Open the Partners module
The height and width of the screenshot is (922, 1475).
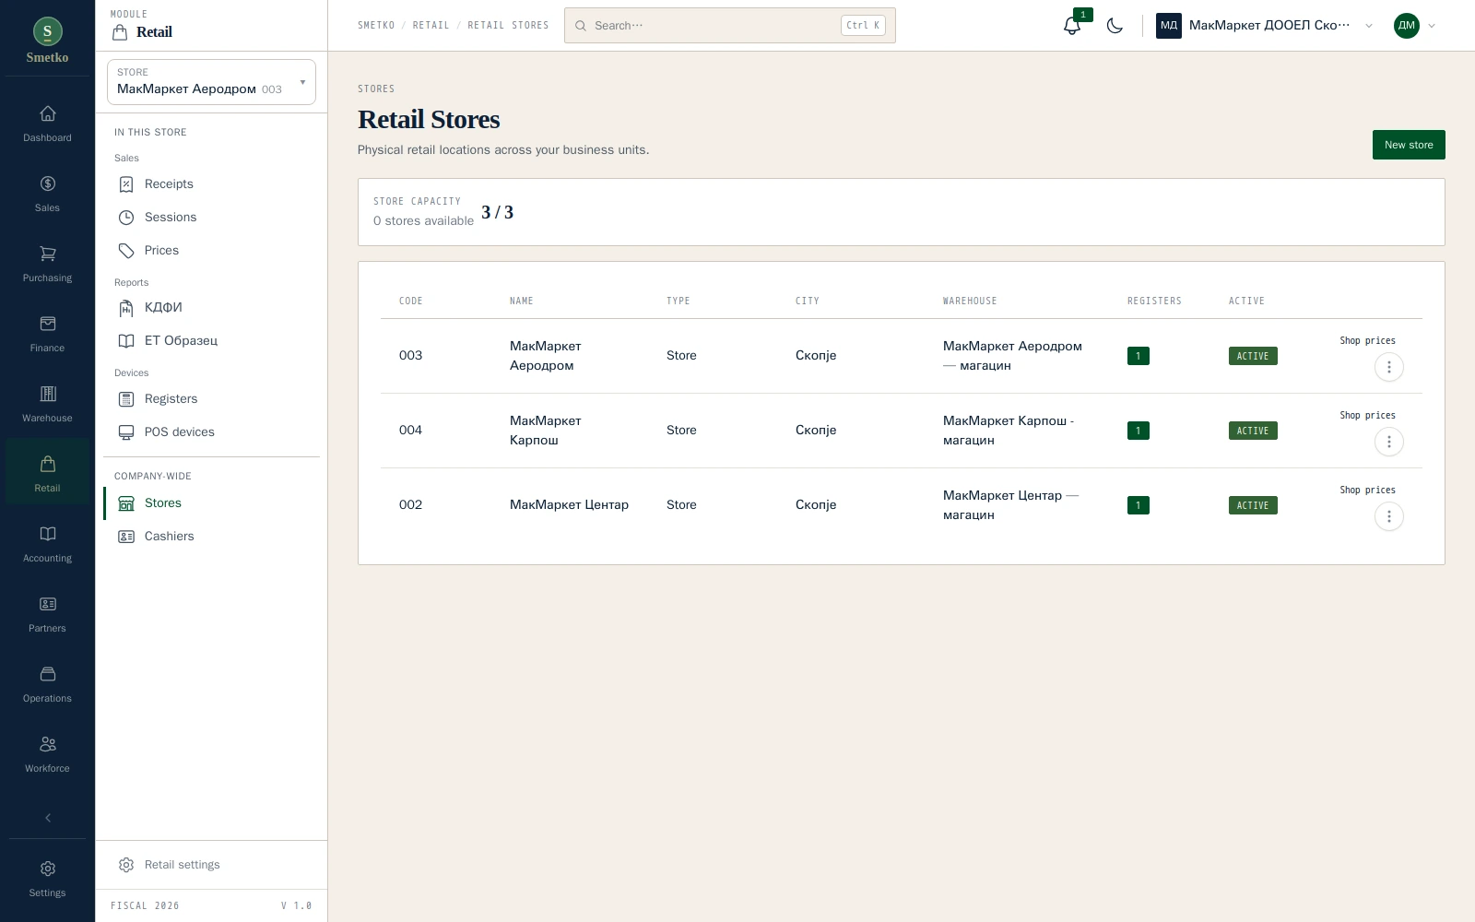pos(47,615)
